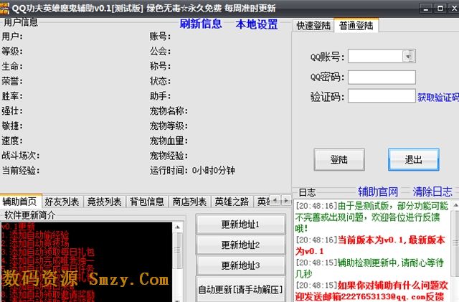459x302 pixels.
Task: Open the 英雄之路 tab
Action: click(232, 202)
